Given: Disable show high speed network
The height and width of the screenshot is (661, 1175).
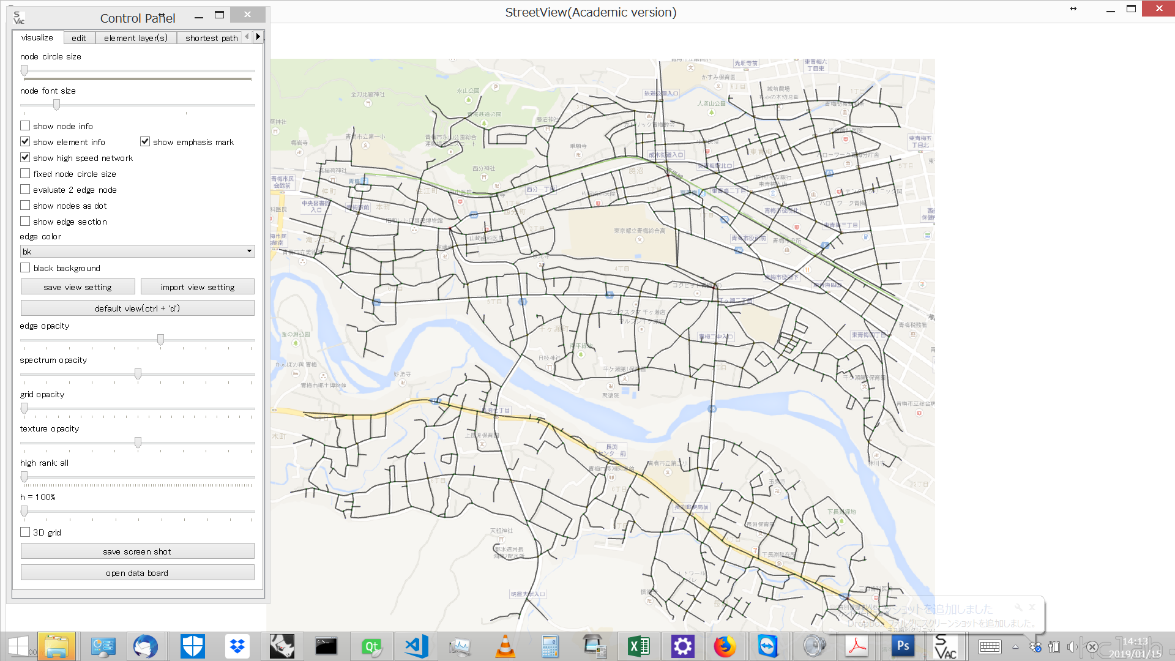Looking at the screenshot, I should click(x=25, y=158).
